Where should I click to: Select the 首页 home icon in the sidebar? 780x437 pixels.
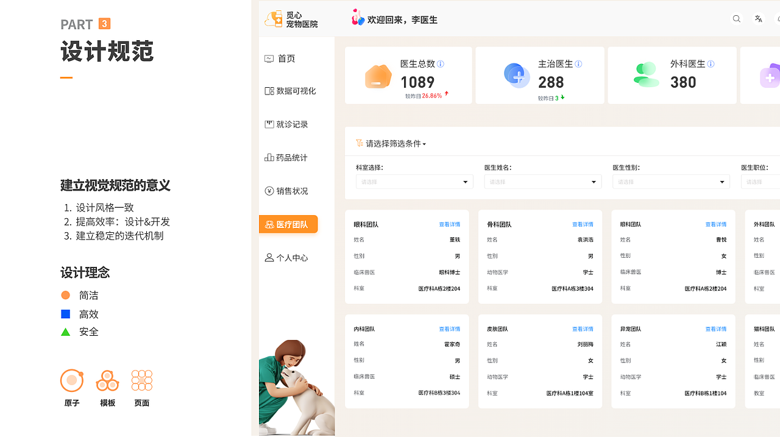(269, 58)
